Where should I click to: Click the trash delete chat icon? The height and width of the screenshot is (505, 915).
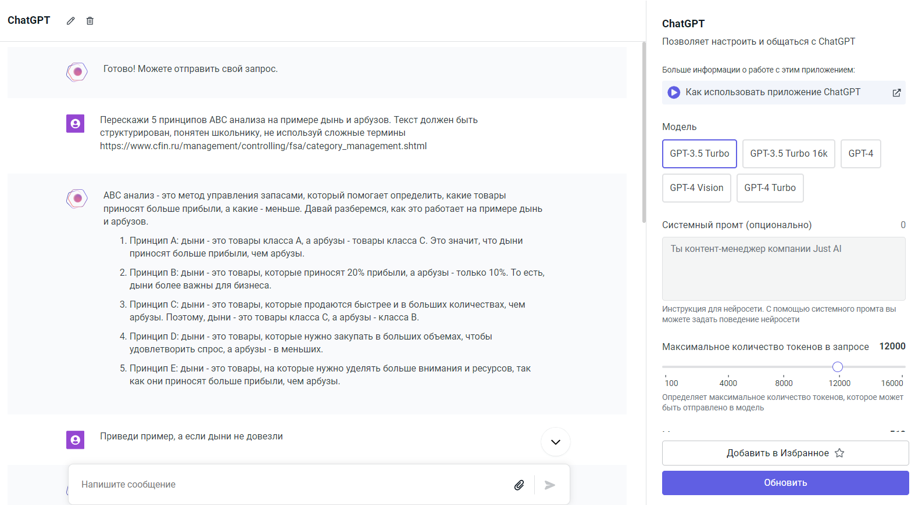point(90,21)
